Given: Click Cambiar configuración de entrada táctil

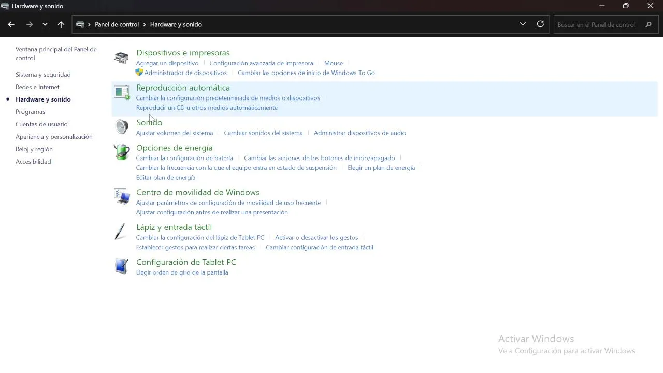Looking at the screenshot, I should click(x=320, y=248).
